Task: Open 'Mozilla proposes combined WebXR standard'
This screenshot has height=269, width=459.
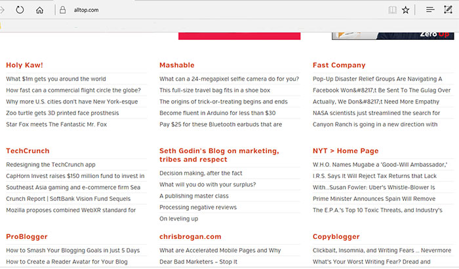Action: (71, 210)
